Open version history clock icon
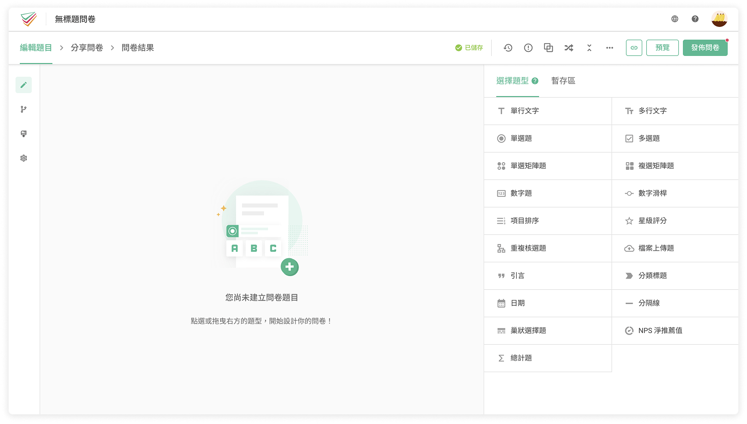 click(508, 48)
